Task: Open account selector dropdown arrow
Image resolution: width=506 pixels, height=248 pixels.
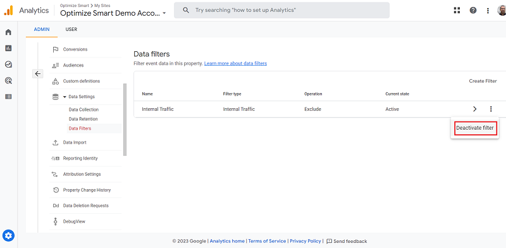Action: pyautogui.click(x=164, y=13)
